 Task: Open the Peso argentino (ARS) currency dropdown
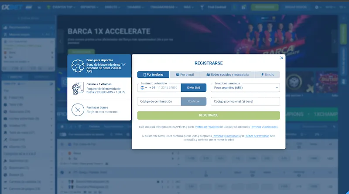click(x=245, y=88)
